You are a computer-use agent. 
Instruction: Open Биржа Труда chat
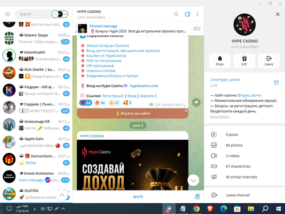click(36, 38)
